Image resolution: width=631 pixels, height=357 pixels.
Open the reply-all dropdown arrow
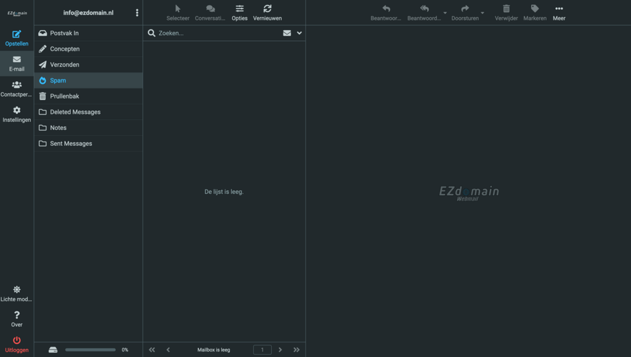pyautogui.click(x=445, y=13)
